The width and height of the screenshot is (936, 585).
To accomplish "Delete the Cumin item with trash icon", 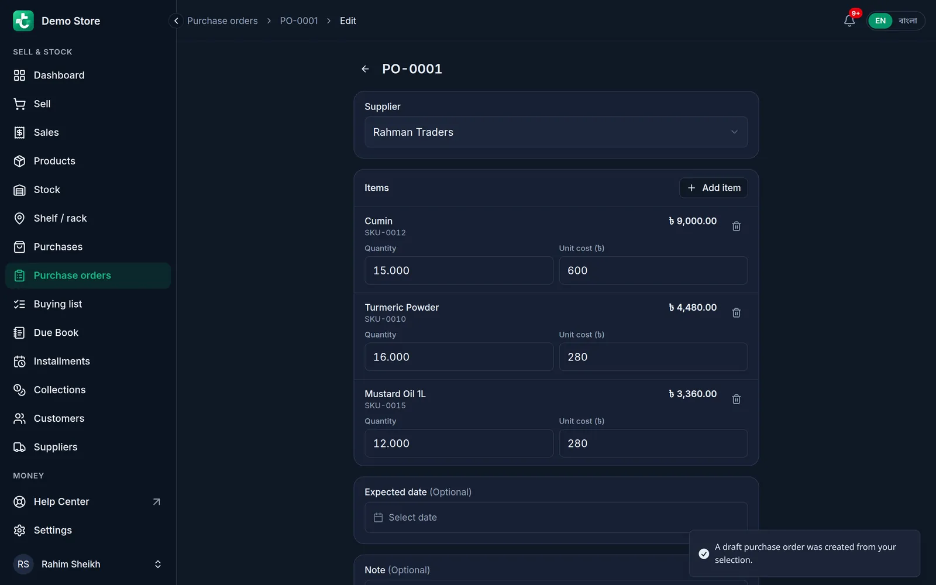I will tap(737, 226).
